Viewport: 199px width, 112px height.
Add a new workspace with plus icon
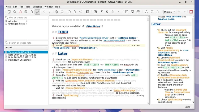point(179,12)
